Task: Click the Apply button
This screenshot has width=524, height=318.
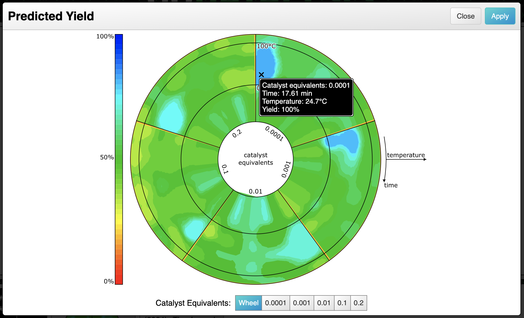Action: click(x=500, y=16)
